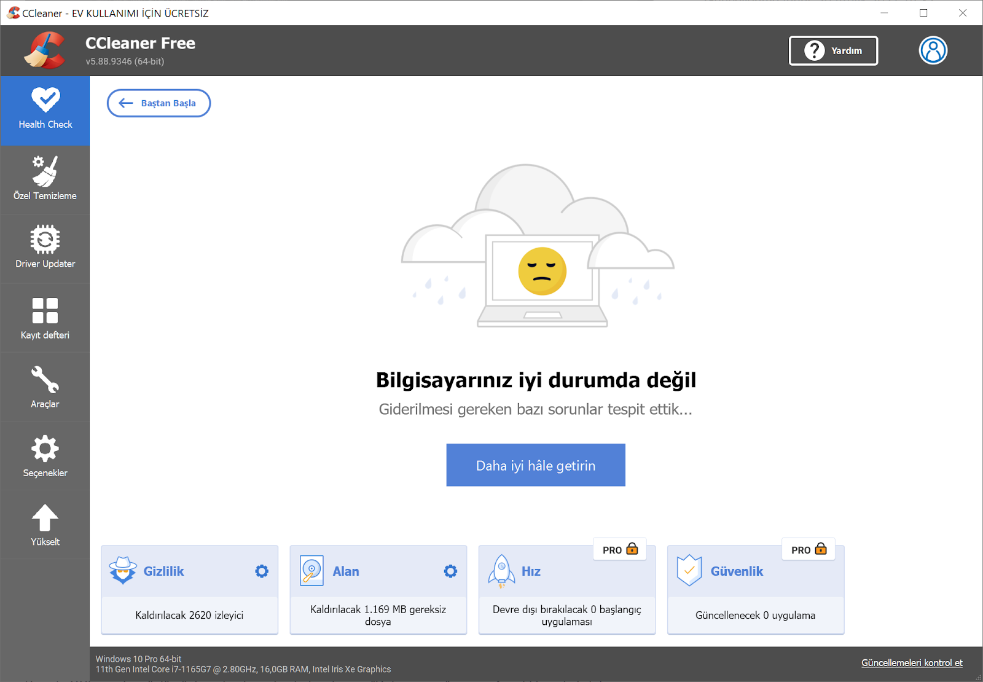Click the window title bar CCleaner icon
Screen dimensions: 983x682
click(x=14, y=13)
